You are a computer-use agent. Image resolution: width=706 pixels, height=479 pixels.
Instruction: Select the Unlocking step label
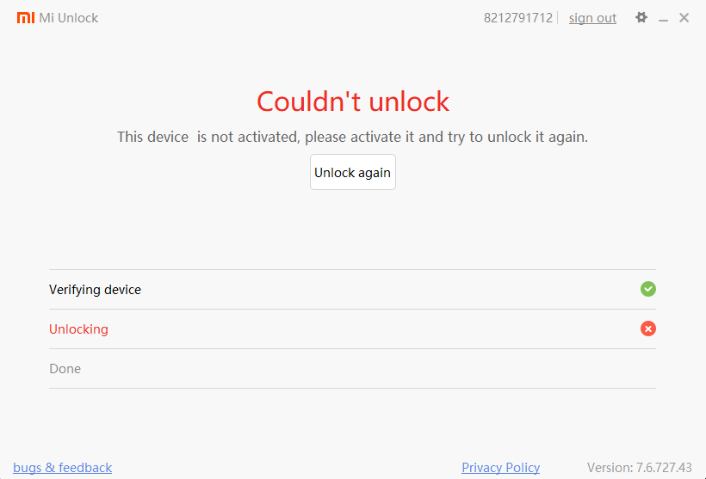[79, 329]
